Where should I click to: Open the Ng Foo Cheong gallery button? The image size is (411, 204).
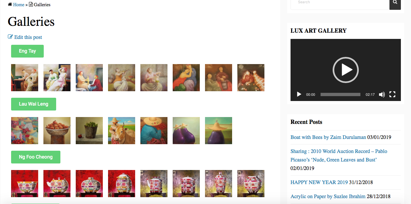36,157
